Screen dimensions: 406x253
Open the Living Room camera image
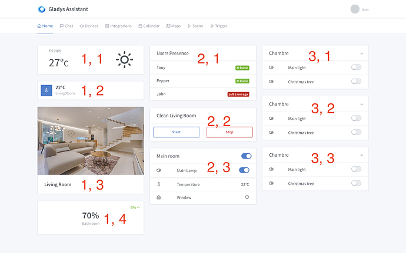pos(91,141)
